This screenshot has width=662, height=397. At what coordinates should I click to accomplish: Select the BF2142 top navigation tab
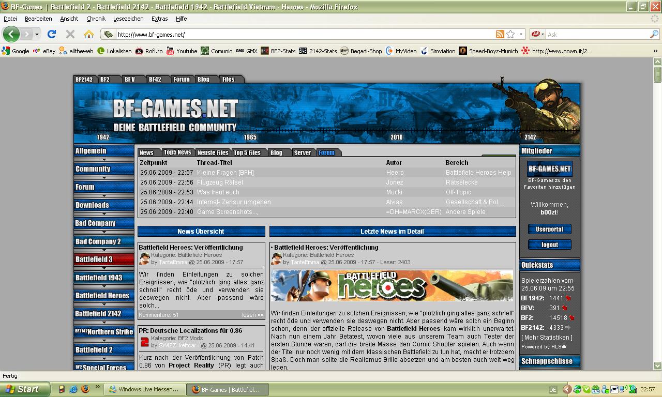coord(84,79)
